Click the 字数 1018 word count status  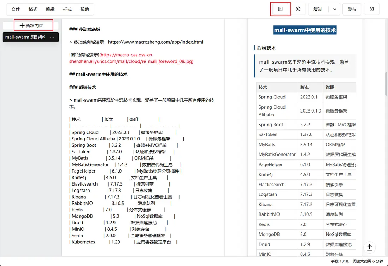[340, 261]
